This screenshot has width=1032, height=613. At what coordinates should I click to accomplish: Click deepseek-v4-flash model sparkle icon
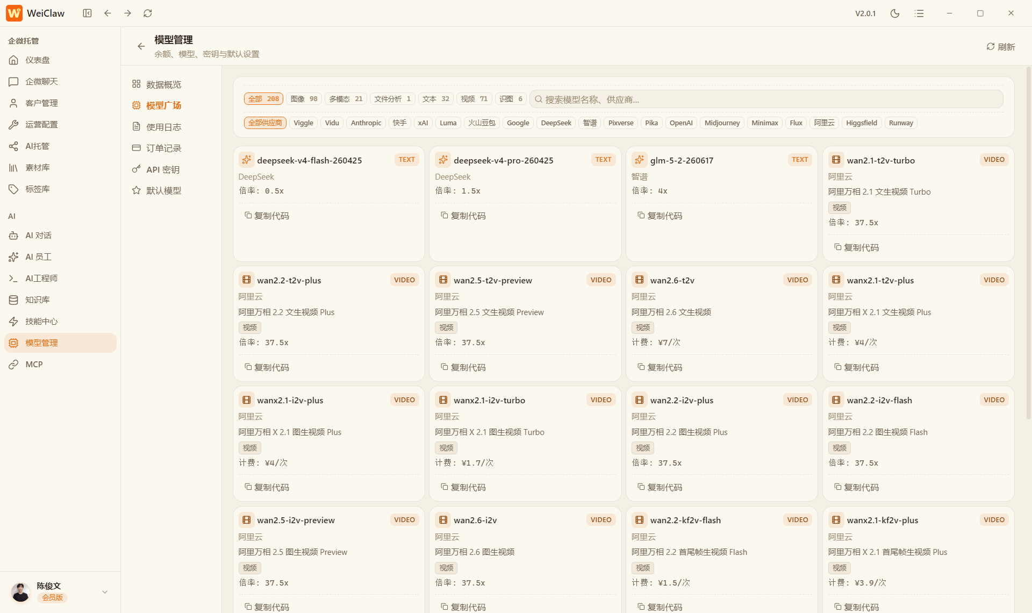click(x=246, y=160)
